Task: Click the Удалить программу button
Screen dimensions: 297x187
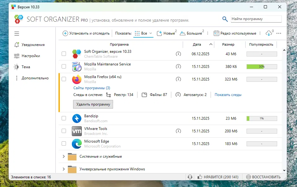Action: pos(93,104)
